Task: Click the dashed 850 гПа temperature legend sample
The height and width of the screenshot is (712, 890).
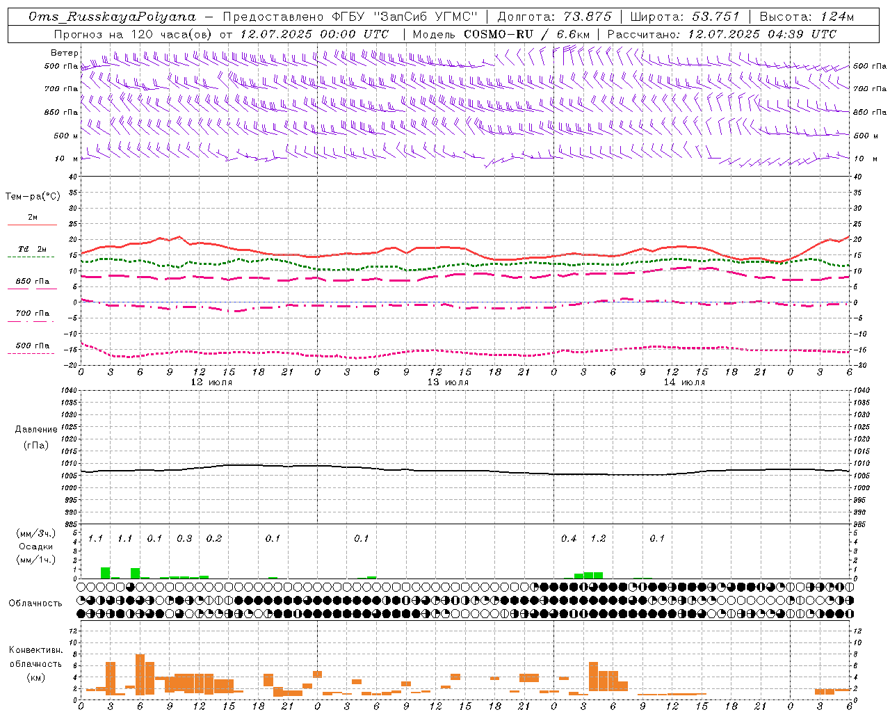Action: (32, 289)
